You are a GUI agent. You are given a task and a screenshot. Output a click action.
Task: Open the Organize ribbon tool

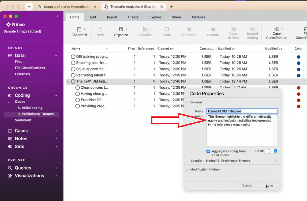121,32
